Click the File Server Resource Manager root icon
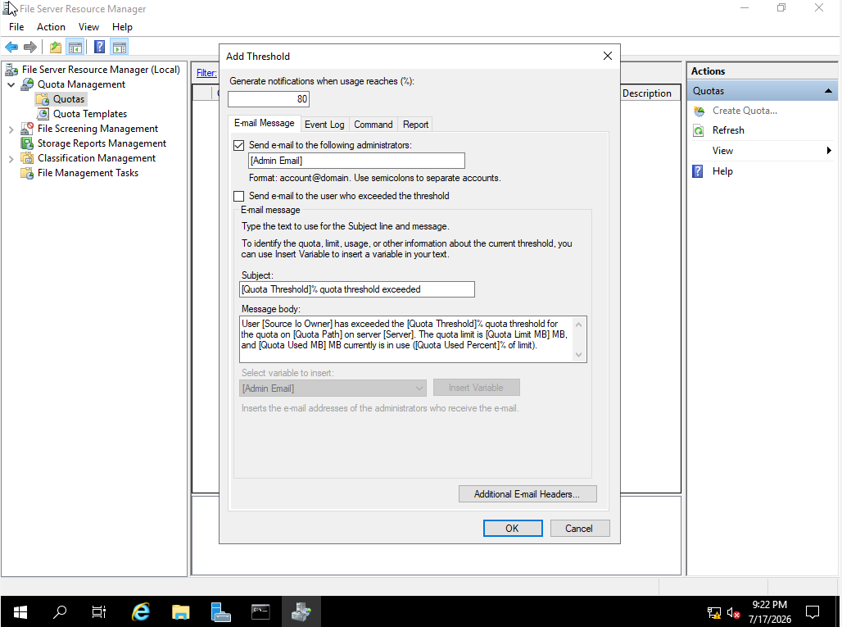Screen dimensions: 842x627 click(11, 70)
